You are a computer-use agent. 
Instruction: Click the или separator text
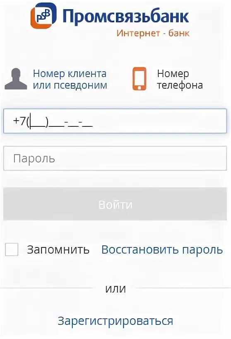pyautogui.click(x=115, y=289)
